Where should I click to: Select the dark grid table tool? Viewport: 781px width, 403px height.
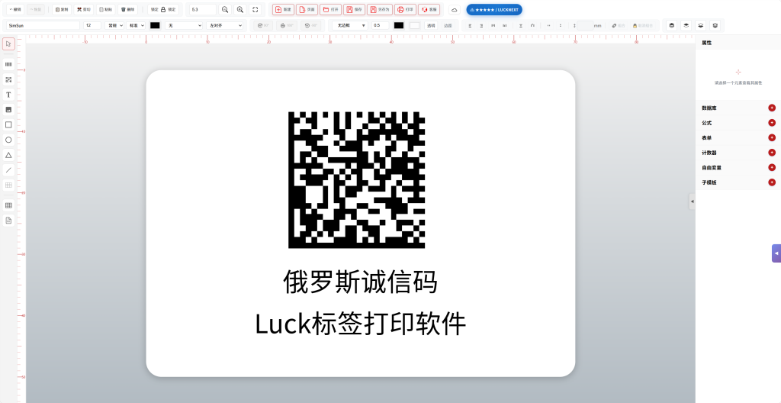8,205
